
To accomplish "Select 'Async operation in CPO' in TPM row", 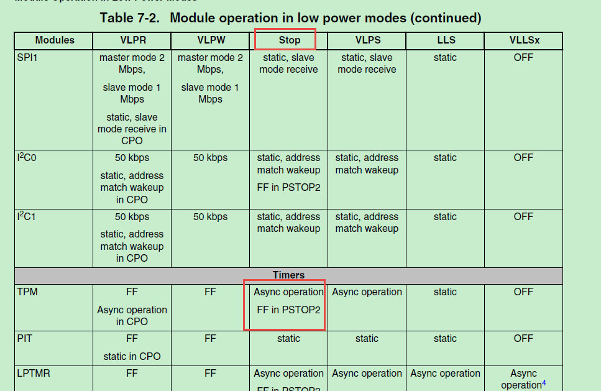I will point(132,316).
